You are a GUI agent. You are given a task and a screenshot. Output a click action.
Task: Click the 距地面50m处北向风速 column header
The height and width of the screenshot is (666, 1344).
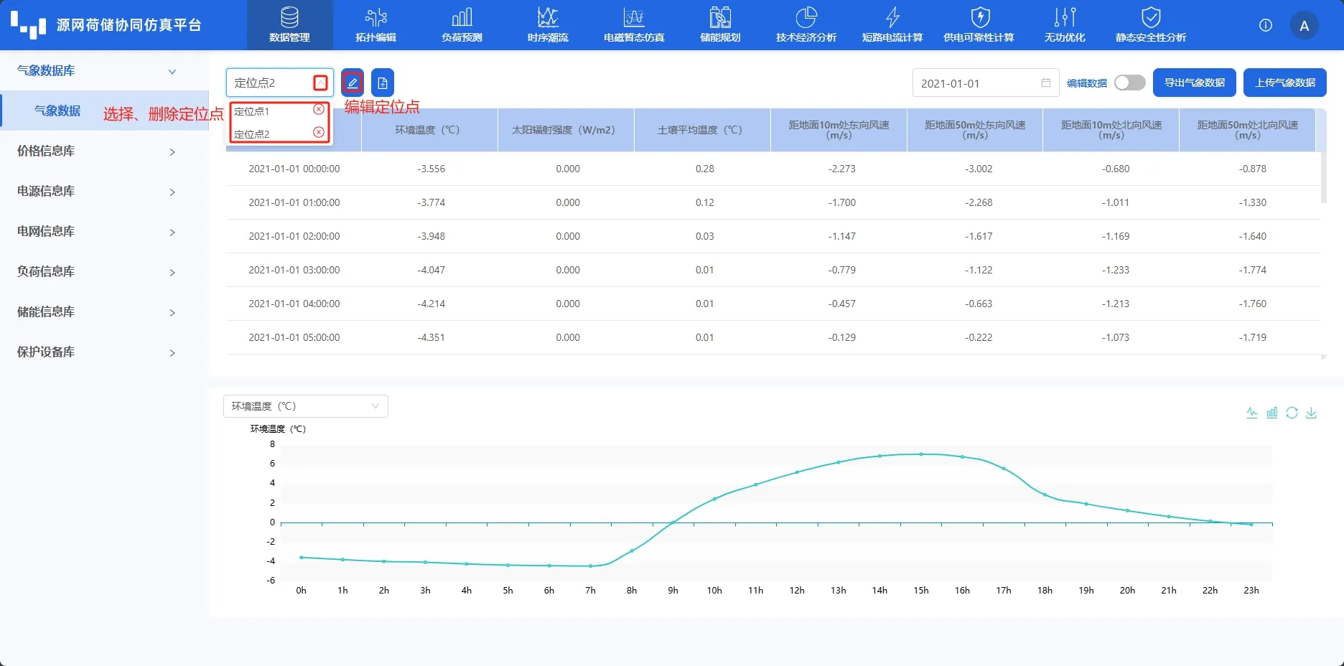pyautogui.click(x=1248, y=130)
